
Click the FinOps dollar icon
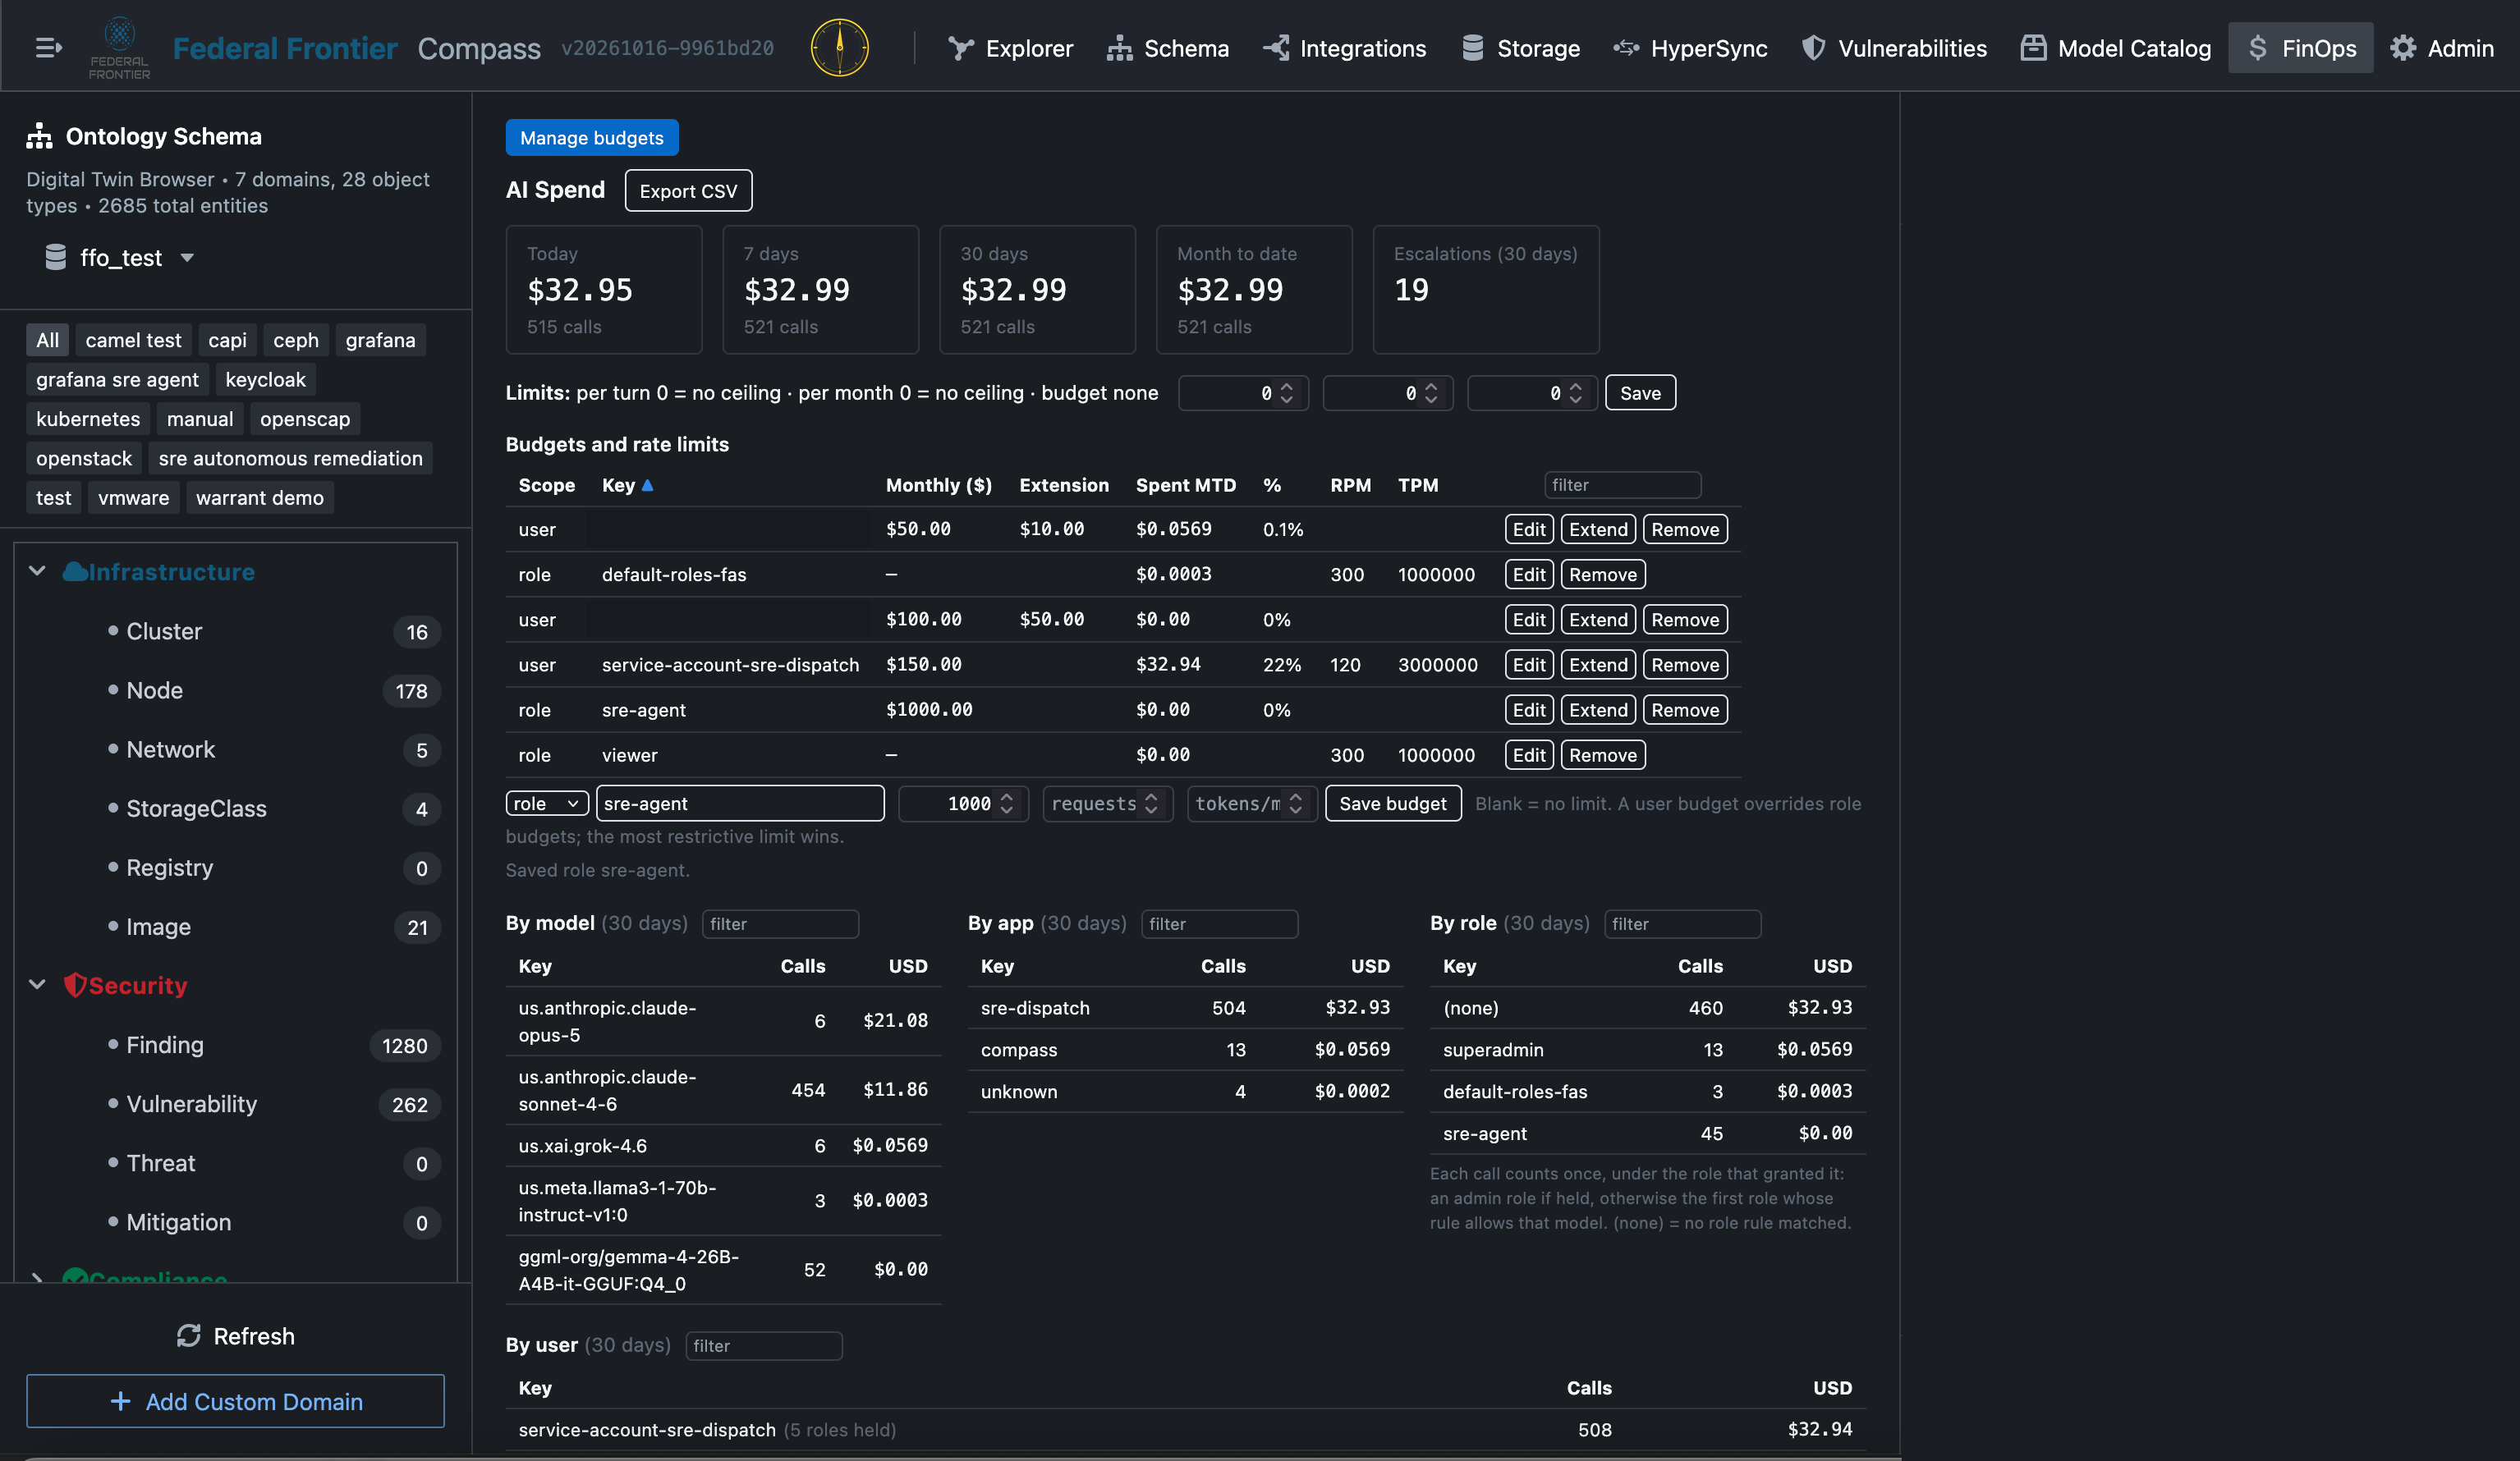coord(2257,47)
